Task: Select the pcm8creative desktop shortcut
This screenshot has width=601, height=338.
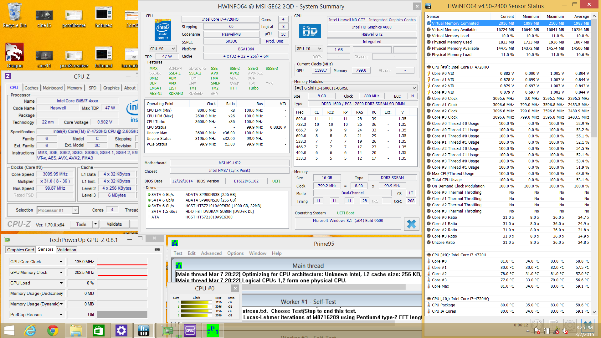Action: [x=74, y=59]
